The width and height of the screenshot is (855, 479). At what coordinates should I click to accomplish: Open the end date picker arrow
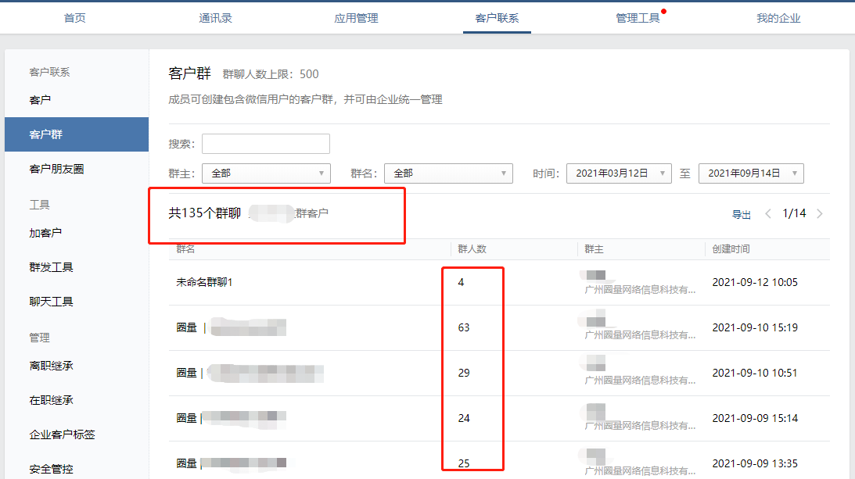[x=796, y=173]
